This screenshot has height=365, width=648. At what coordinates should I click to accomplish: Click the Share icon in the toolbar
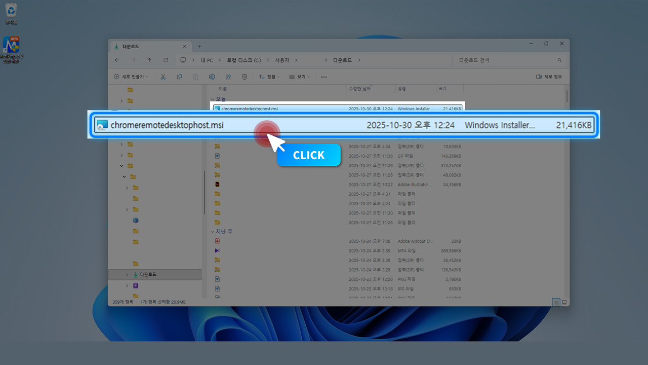(x=228, y=77)
